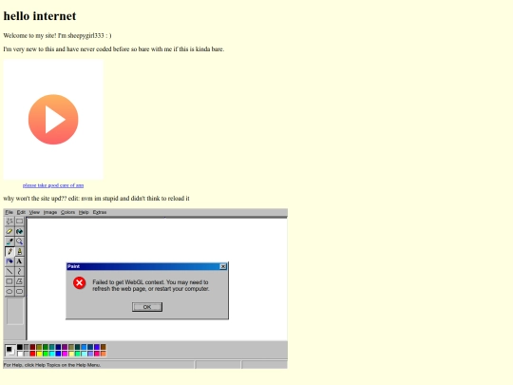513x385 pixels.
Task: Follow the 'please take good care of mm' link
Action: click(53, 185)
